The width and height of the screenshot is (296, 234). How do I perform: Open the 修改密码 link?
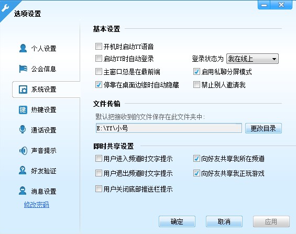click(x=37, y=205)
